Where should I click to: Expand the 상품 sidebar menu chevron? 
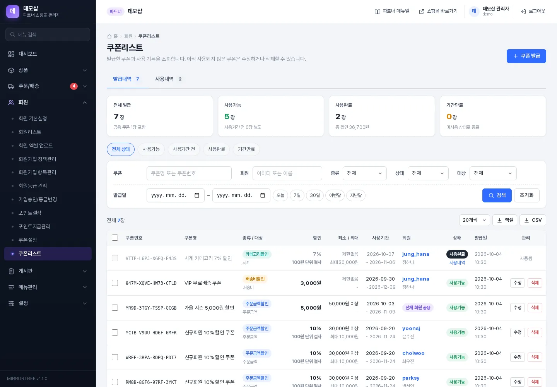coord(85,70)
